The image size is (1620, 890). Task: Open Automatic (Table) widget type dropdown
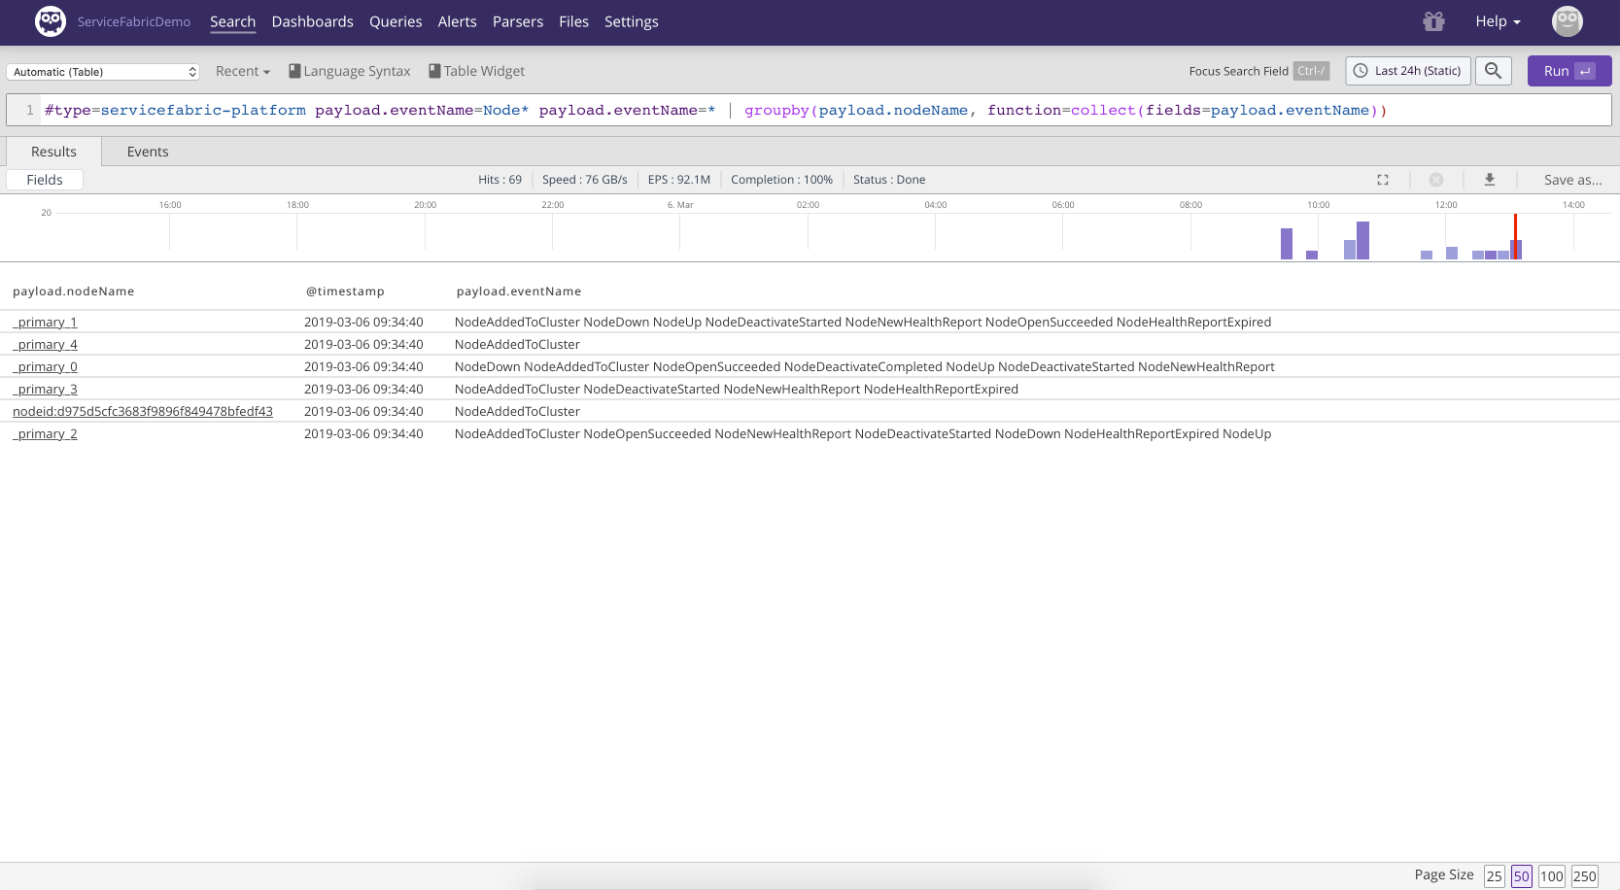(103, 72)
